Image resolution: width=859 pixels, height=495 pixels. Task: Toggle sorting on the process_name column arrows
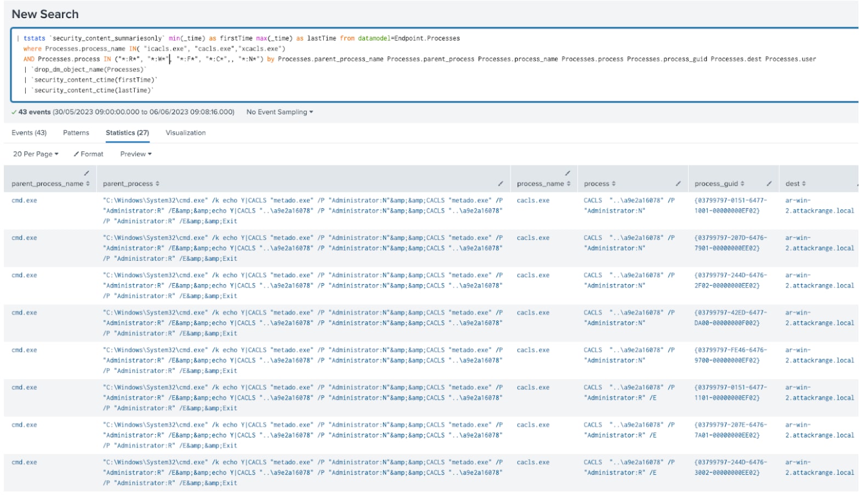[x=569, y=183]
